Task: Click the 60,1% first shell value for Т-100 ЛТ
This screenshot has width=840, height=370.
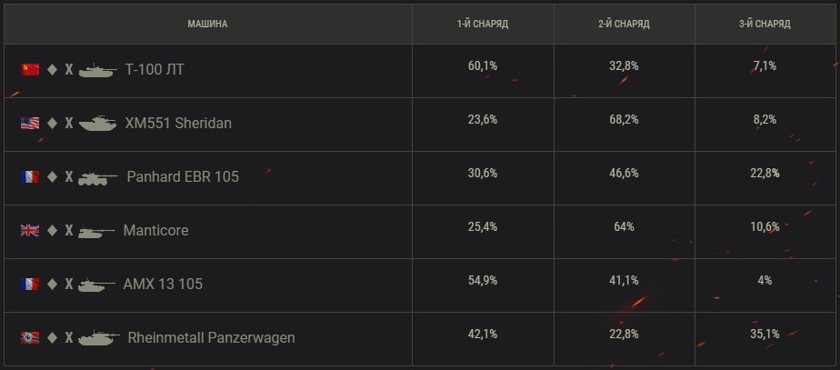Action: (x=483, y=65)
